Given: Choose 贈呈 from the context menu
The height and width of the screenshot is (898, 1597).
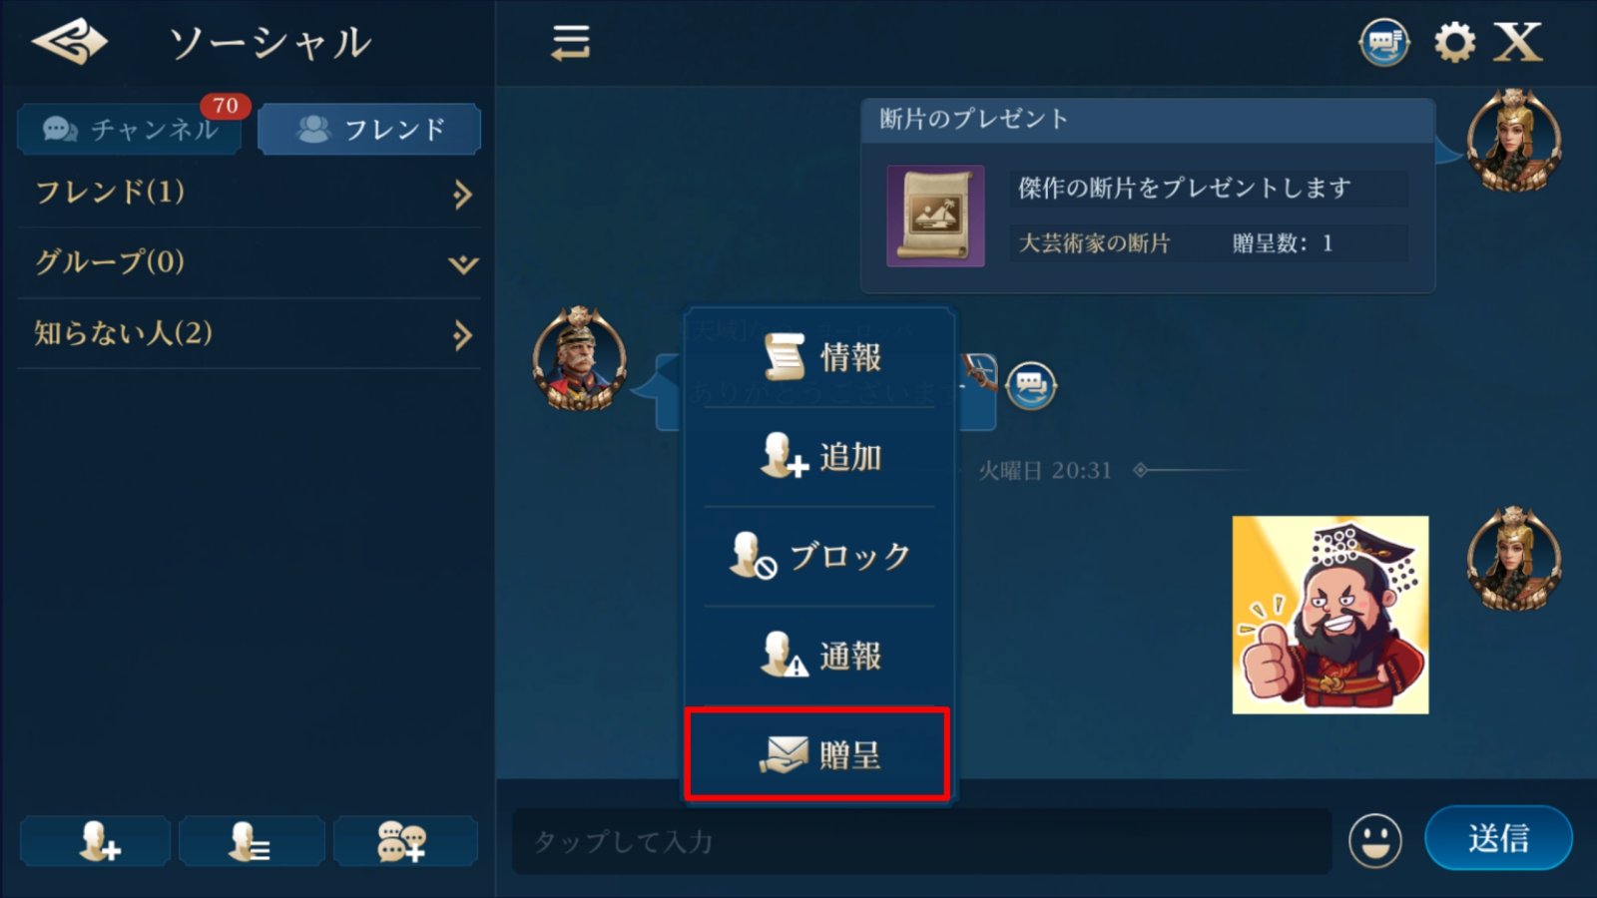Looking at the screenshot, I should tap(817, 754).
